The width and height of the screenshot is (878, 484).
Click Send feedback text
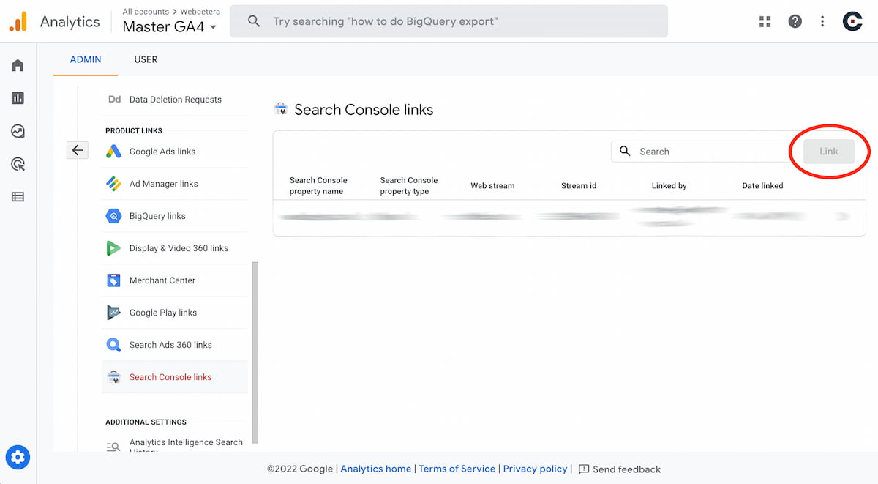click(x=627, y=469)
